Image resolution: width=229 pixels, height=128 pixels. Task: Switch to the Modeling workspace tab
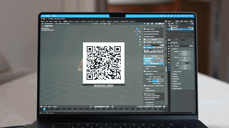tap(71, 21)
